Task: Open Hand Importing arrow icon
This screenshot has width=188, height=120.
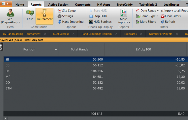Action: [60, 22]
